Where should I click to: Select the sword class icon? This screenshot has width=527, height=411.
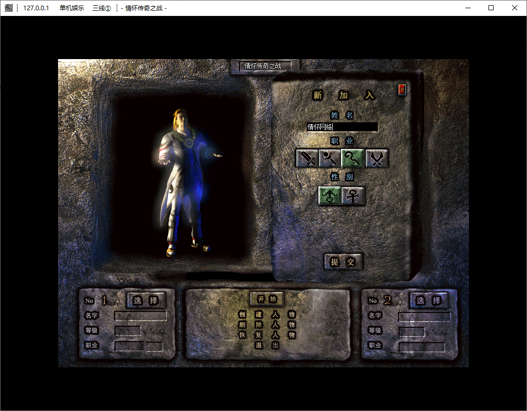(307, 158)
